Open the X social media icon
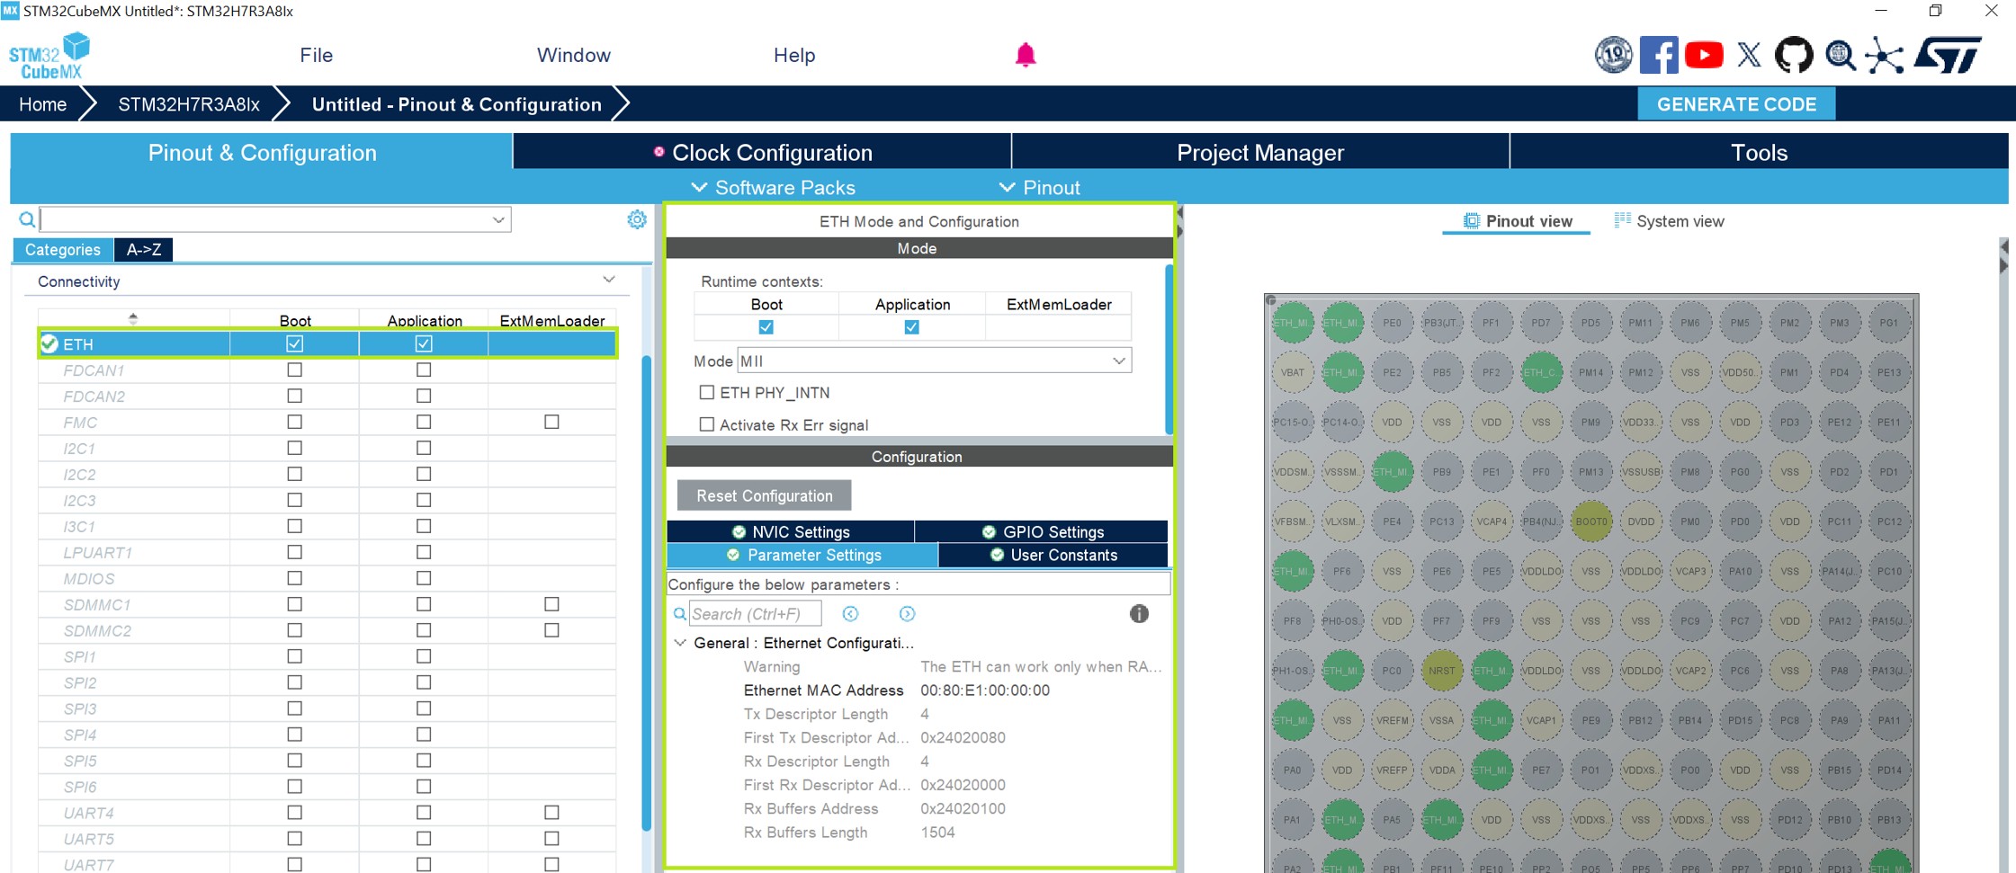Viewport: 2016px width, 873px height. pyautogui.click(x=1749, y=55)
